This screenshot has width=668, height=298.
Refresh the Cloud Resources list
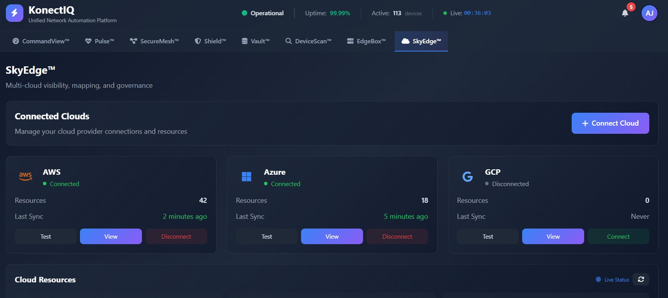point(641,279)
